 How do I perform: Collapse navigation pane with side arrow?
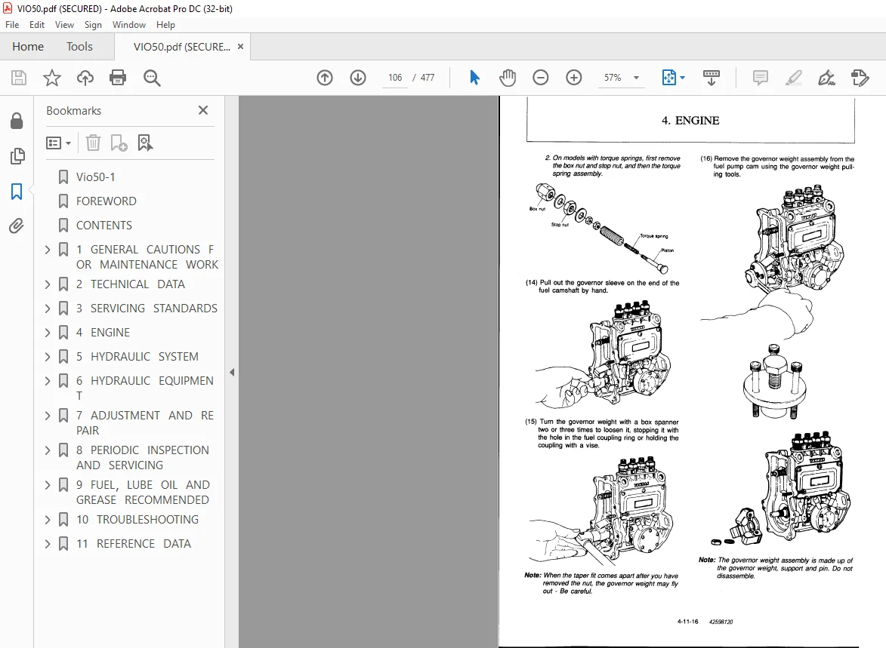click(x=232, y=373)
